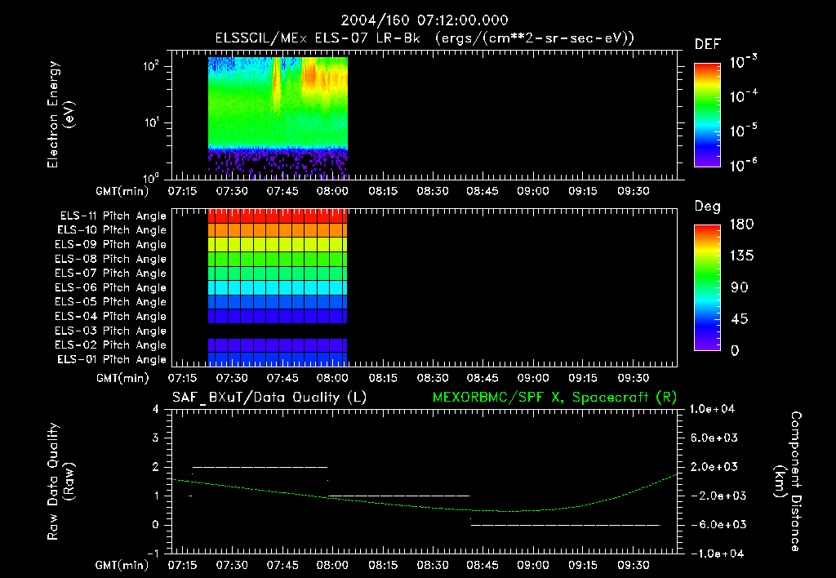Select the ELS-07 Pitch Angle row label
The image size is (836, 578).
tap(110, 273)
